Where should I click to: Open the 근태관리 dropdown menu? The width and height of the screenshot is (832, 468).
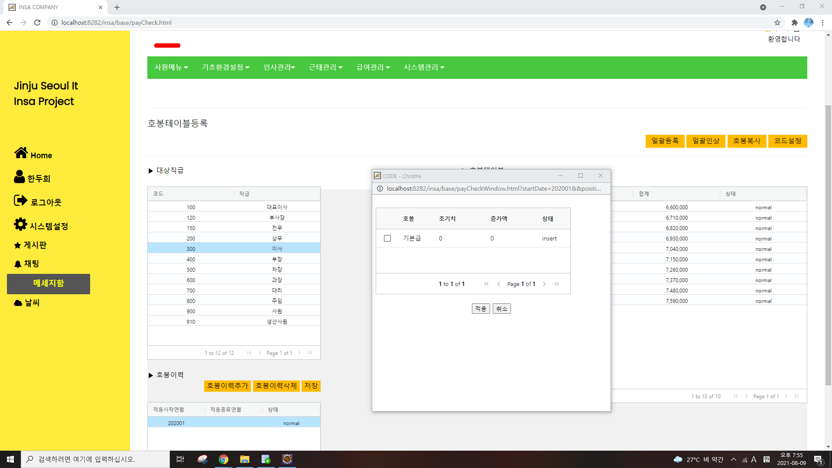click(x=325, y=67)
